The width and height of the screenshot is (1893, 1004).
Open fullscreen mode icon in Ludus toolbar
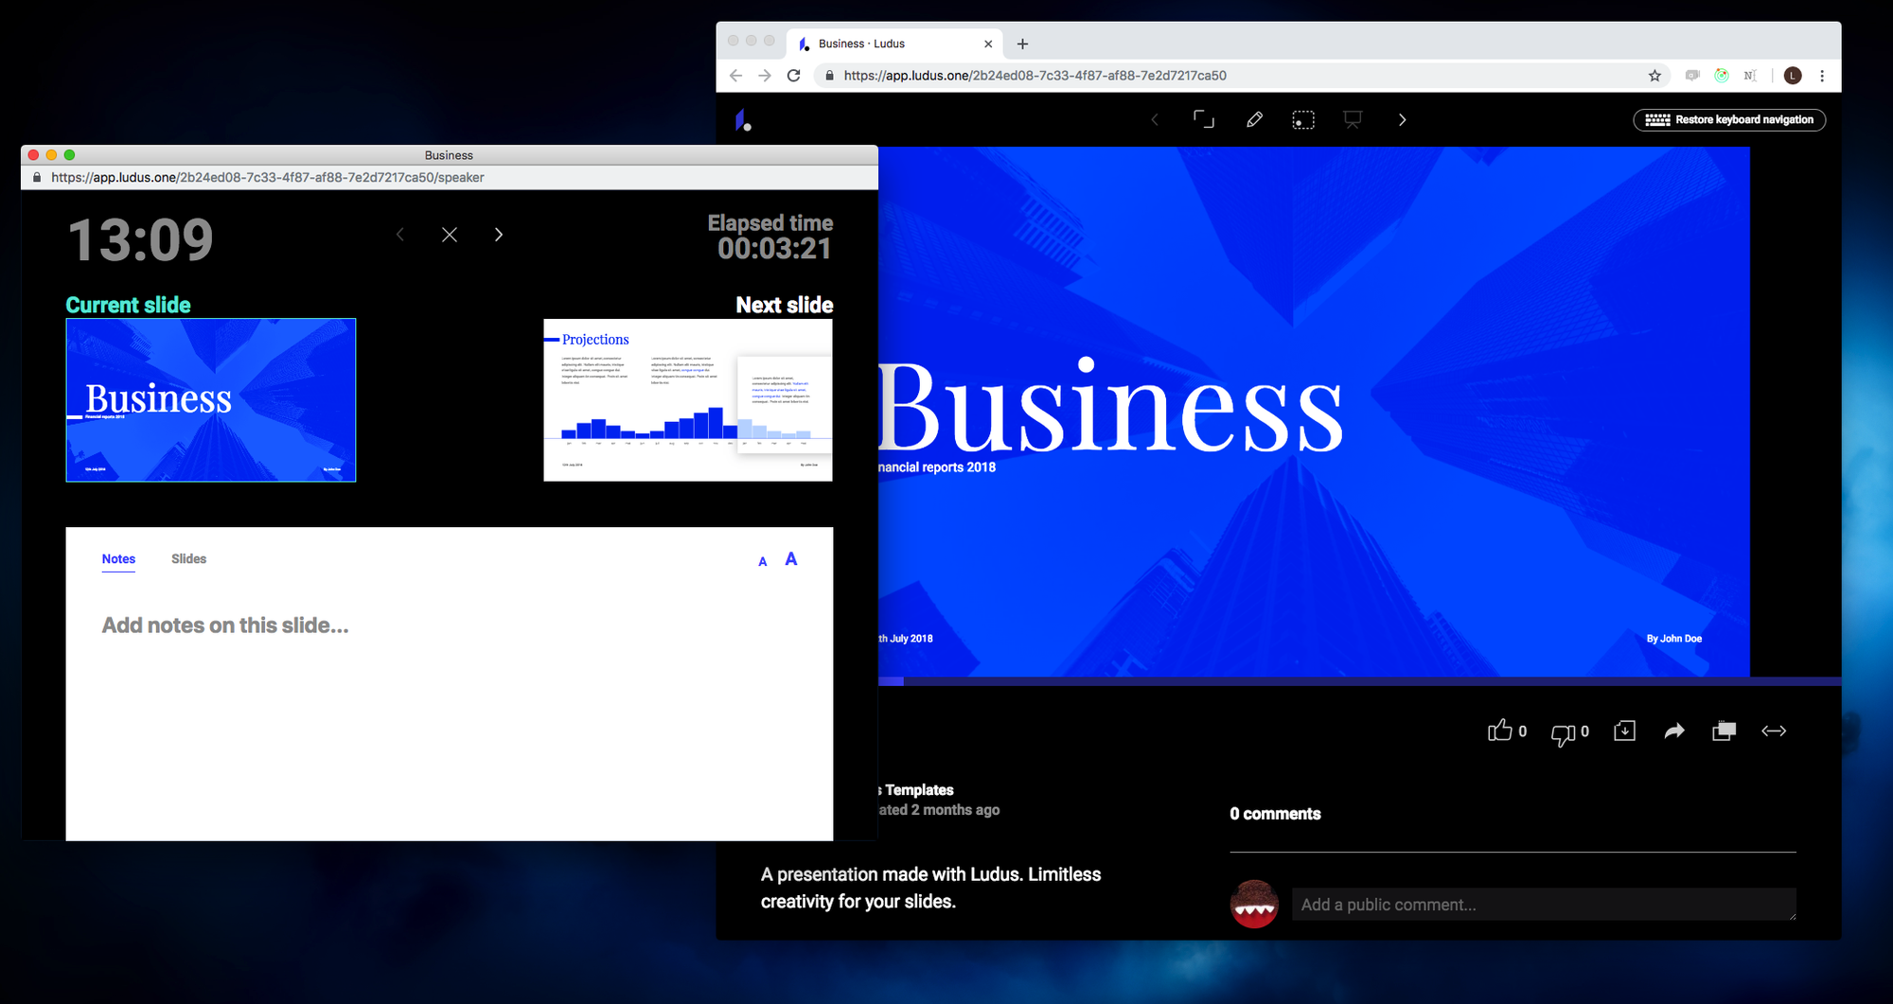(1204, 119)
